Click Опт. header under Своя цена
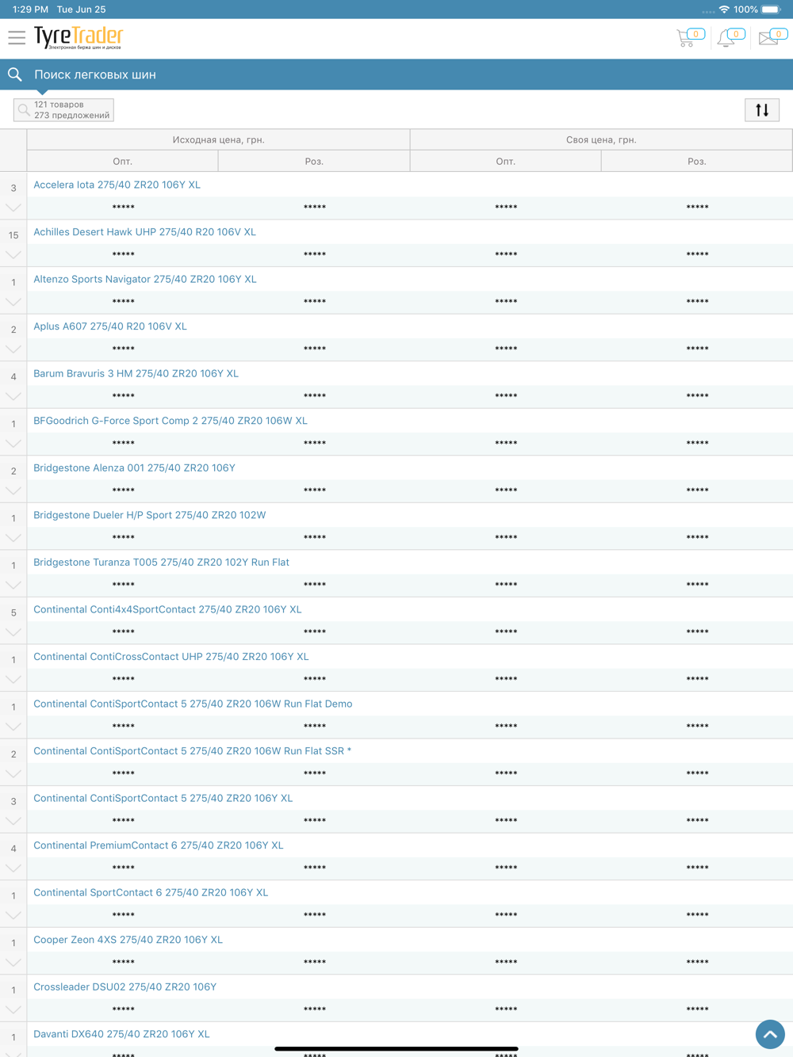This screenshot has width=793, height=1057. tap(506, 161)
